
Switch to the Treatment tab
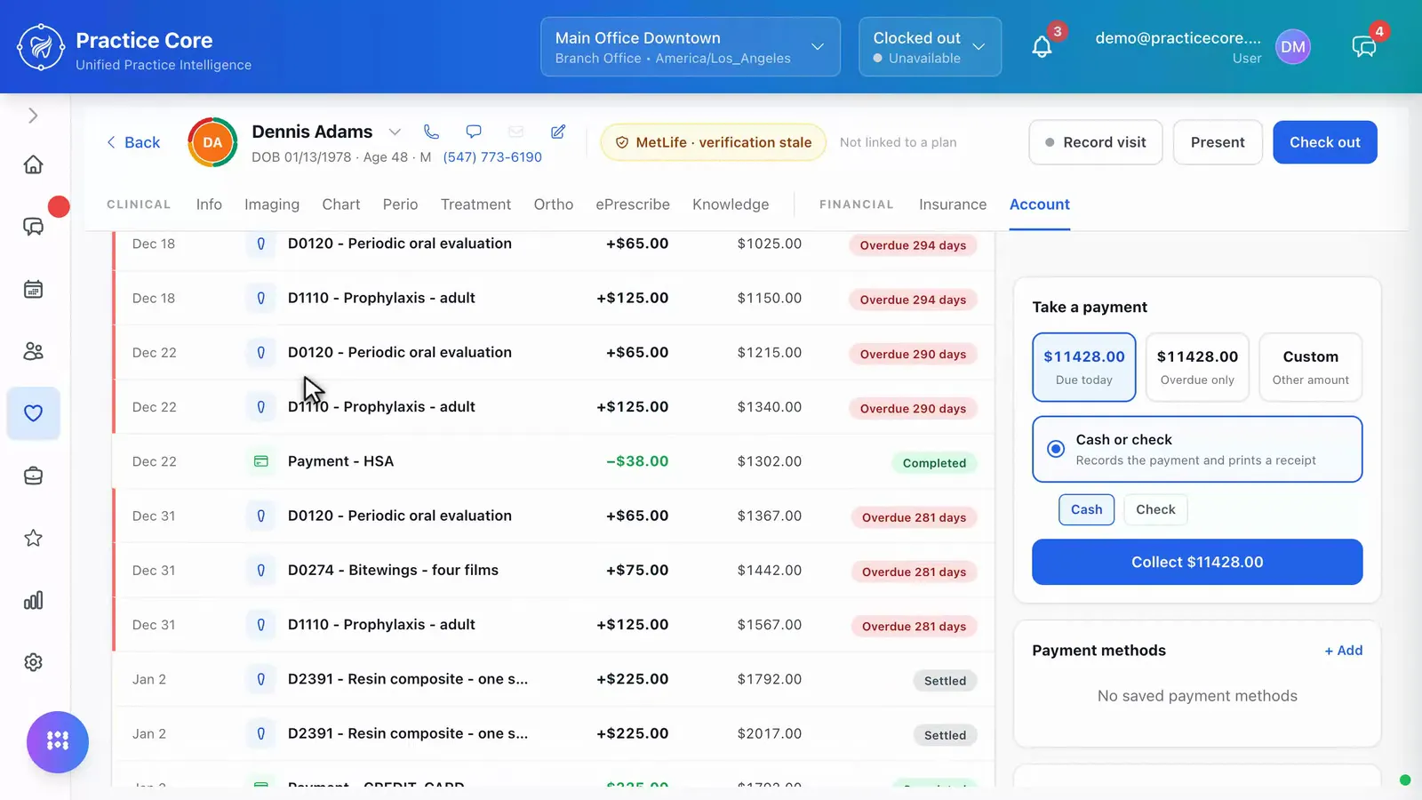click(475, 204)
